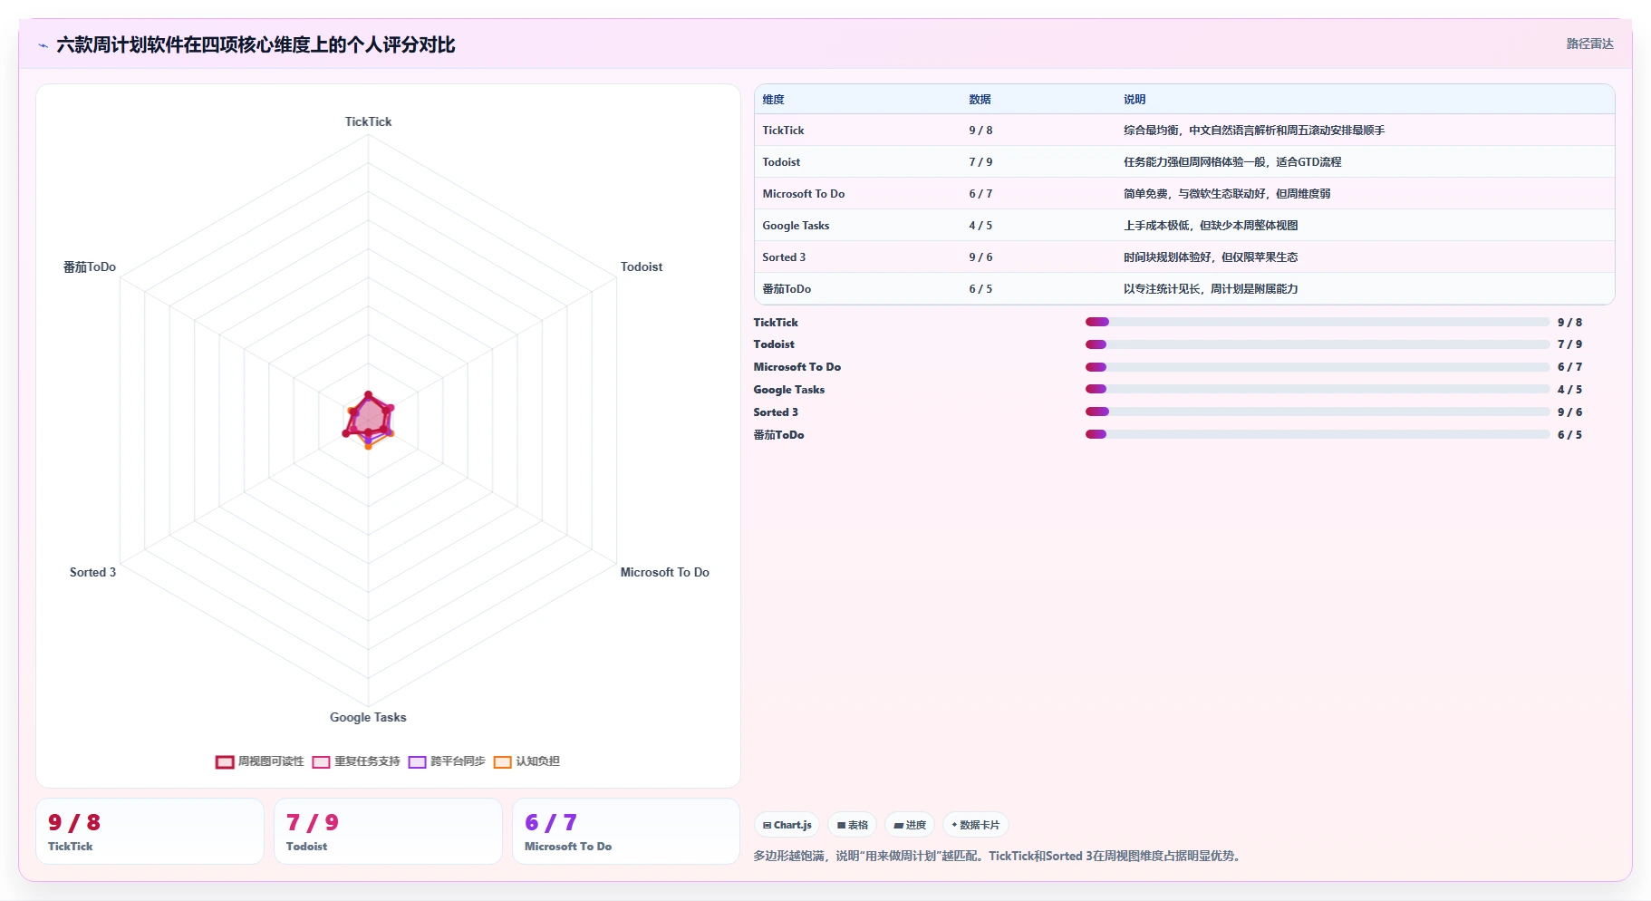Click the TickTick progress bar
Image resolution: width=1651 pixels, height=901 pixels.
tap(1318, 322)
